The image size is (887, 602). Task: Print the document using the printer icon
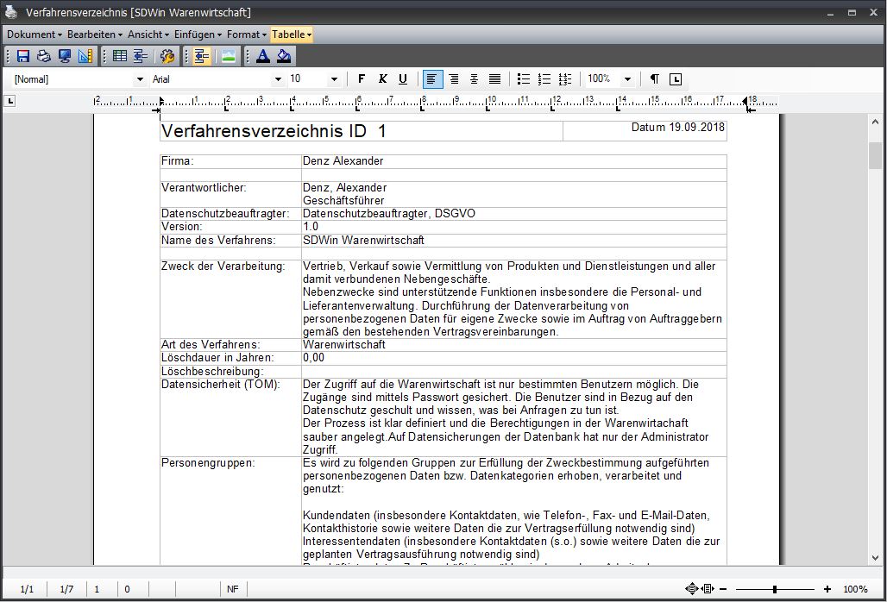pyautogui.click(x=43, y=56)
